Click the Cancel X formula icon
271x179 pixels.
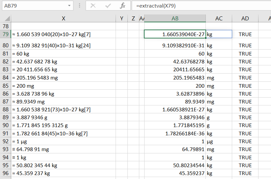[x=93, y=6]
